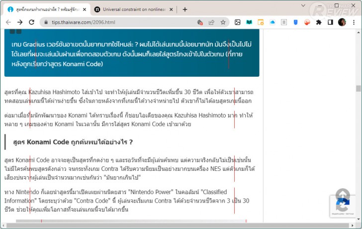
Task: Click the vertical scrollbar up arrow
Action: click(359, 32)
